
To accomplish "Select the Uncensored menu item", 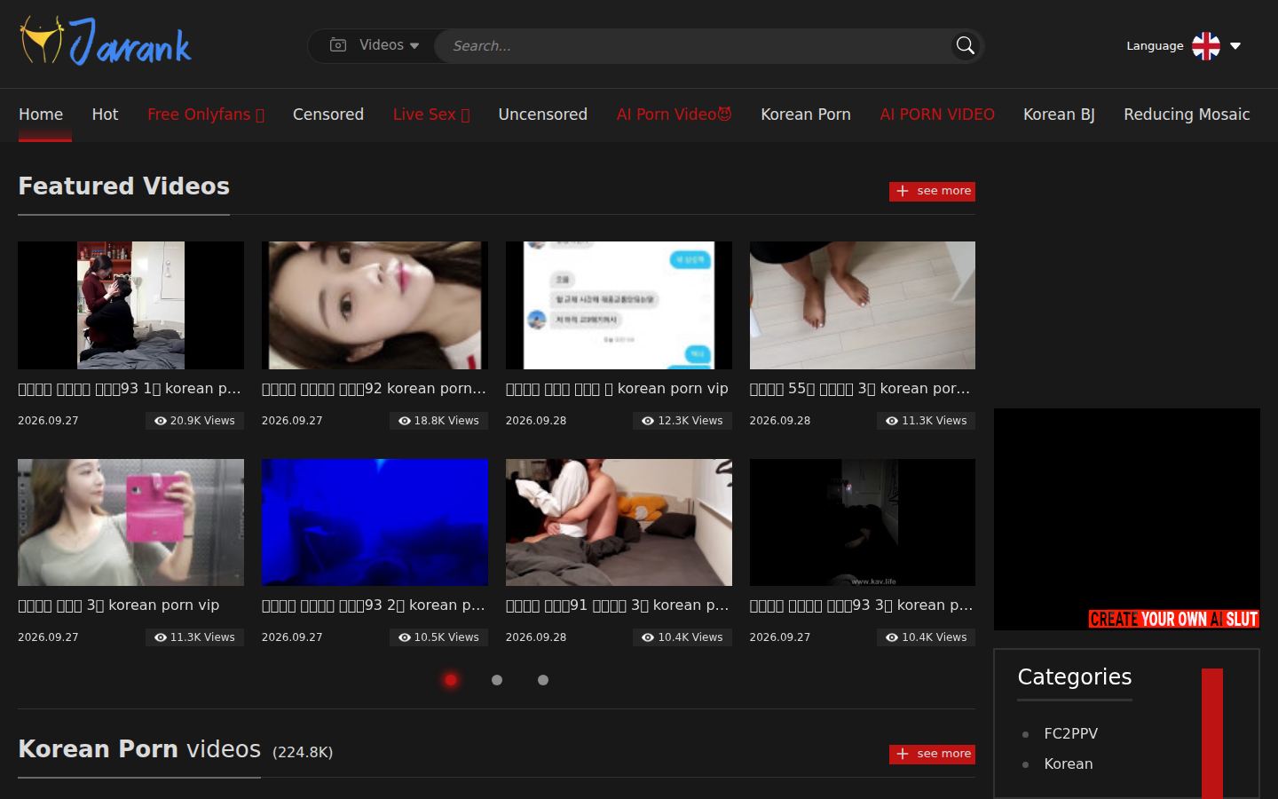I will point(543,115).
